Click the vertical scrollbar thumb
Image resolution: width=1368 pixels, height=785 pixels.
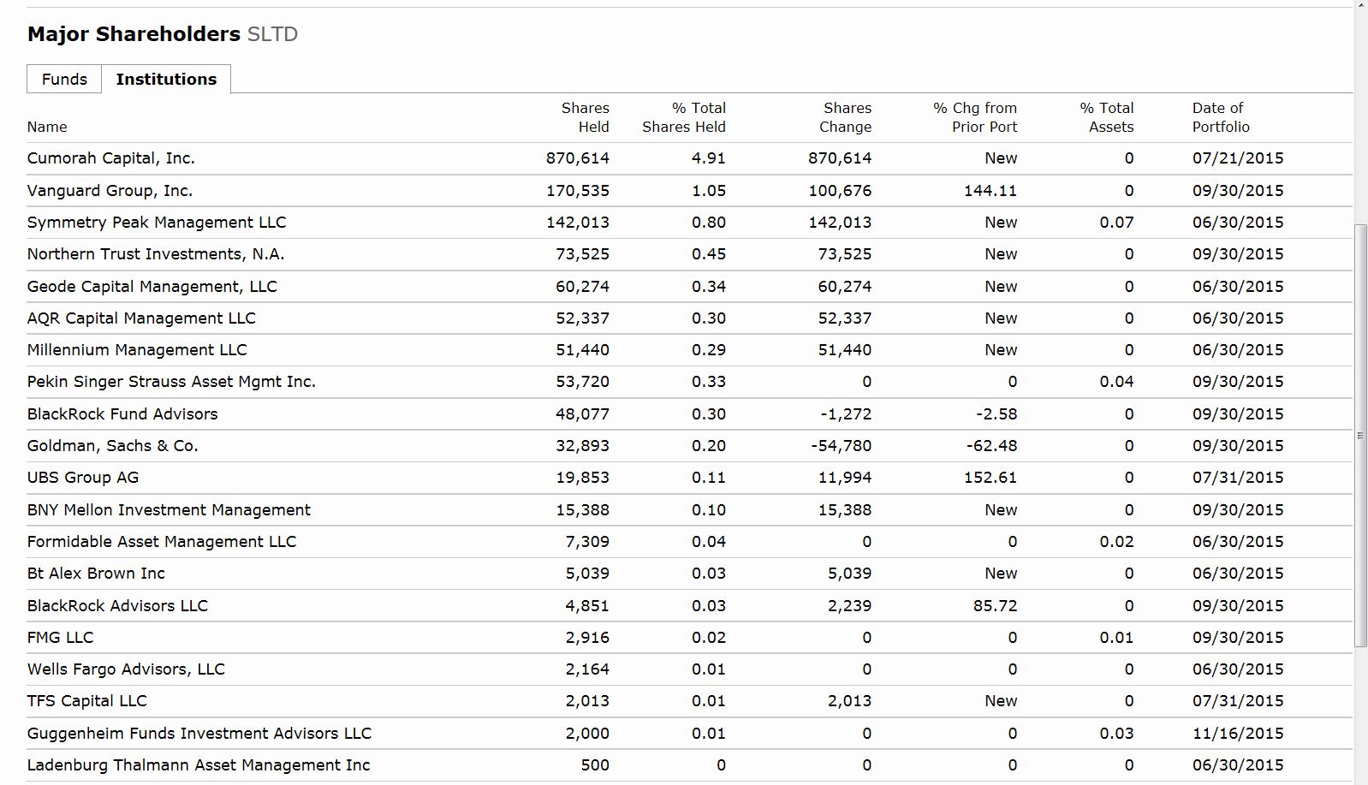[x=1361, y=435]
